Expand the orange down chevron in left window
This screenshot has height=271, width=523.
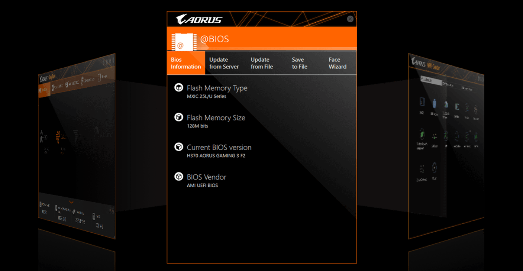tap(71, 202)
